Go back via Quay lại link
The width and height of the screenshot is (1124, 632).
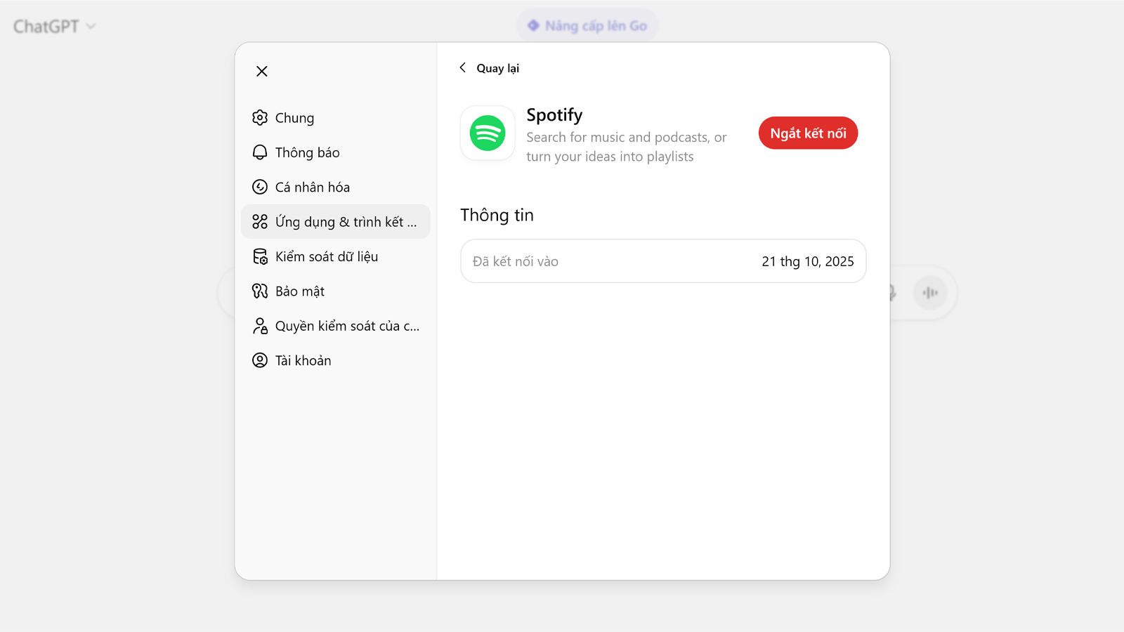[497, 68]
